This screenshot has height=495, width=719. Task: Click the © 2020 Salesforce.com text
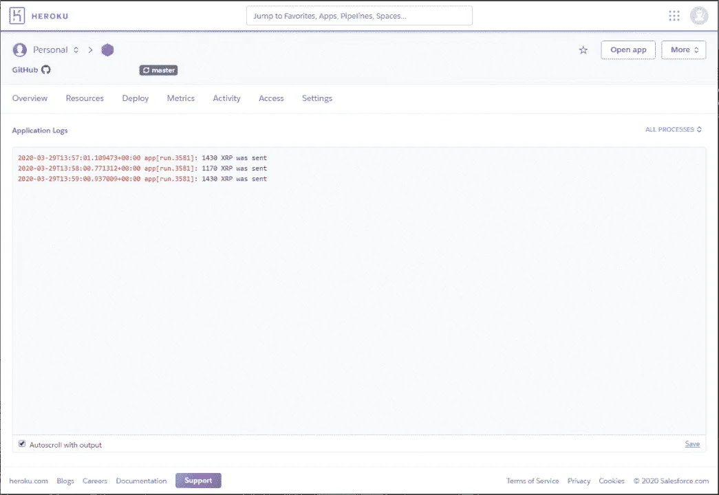pos(671,481)
